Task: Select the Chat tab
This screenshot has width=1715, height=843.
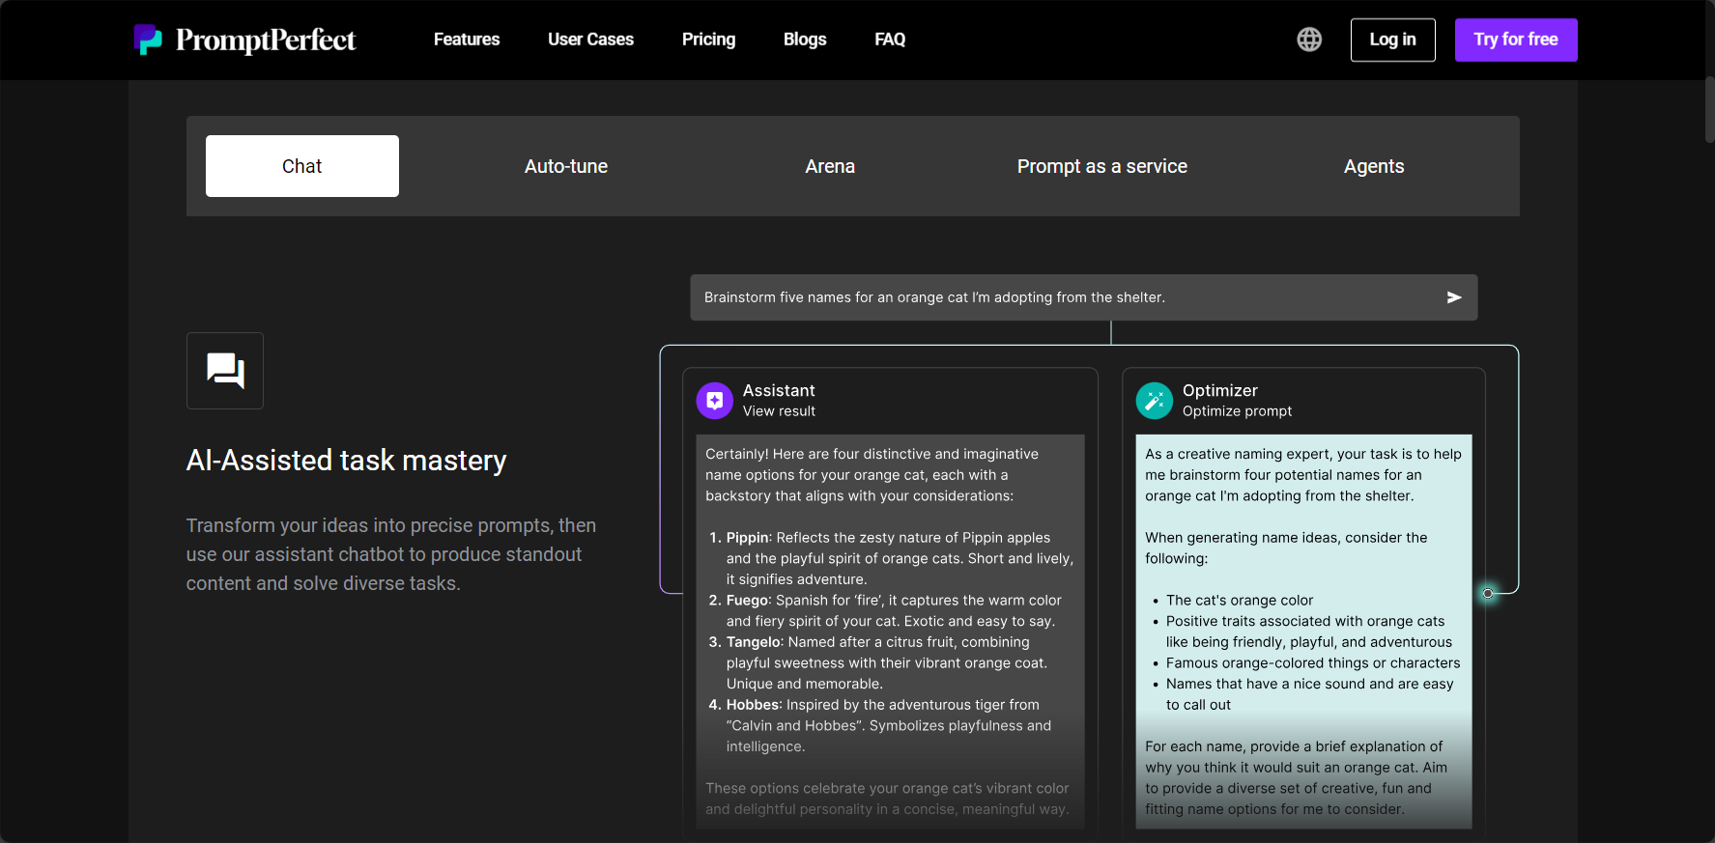Action: [302, 166]
